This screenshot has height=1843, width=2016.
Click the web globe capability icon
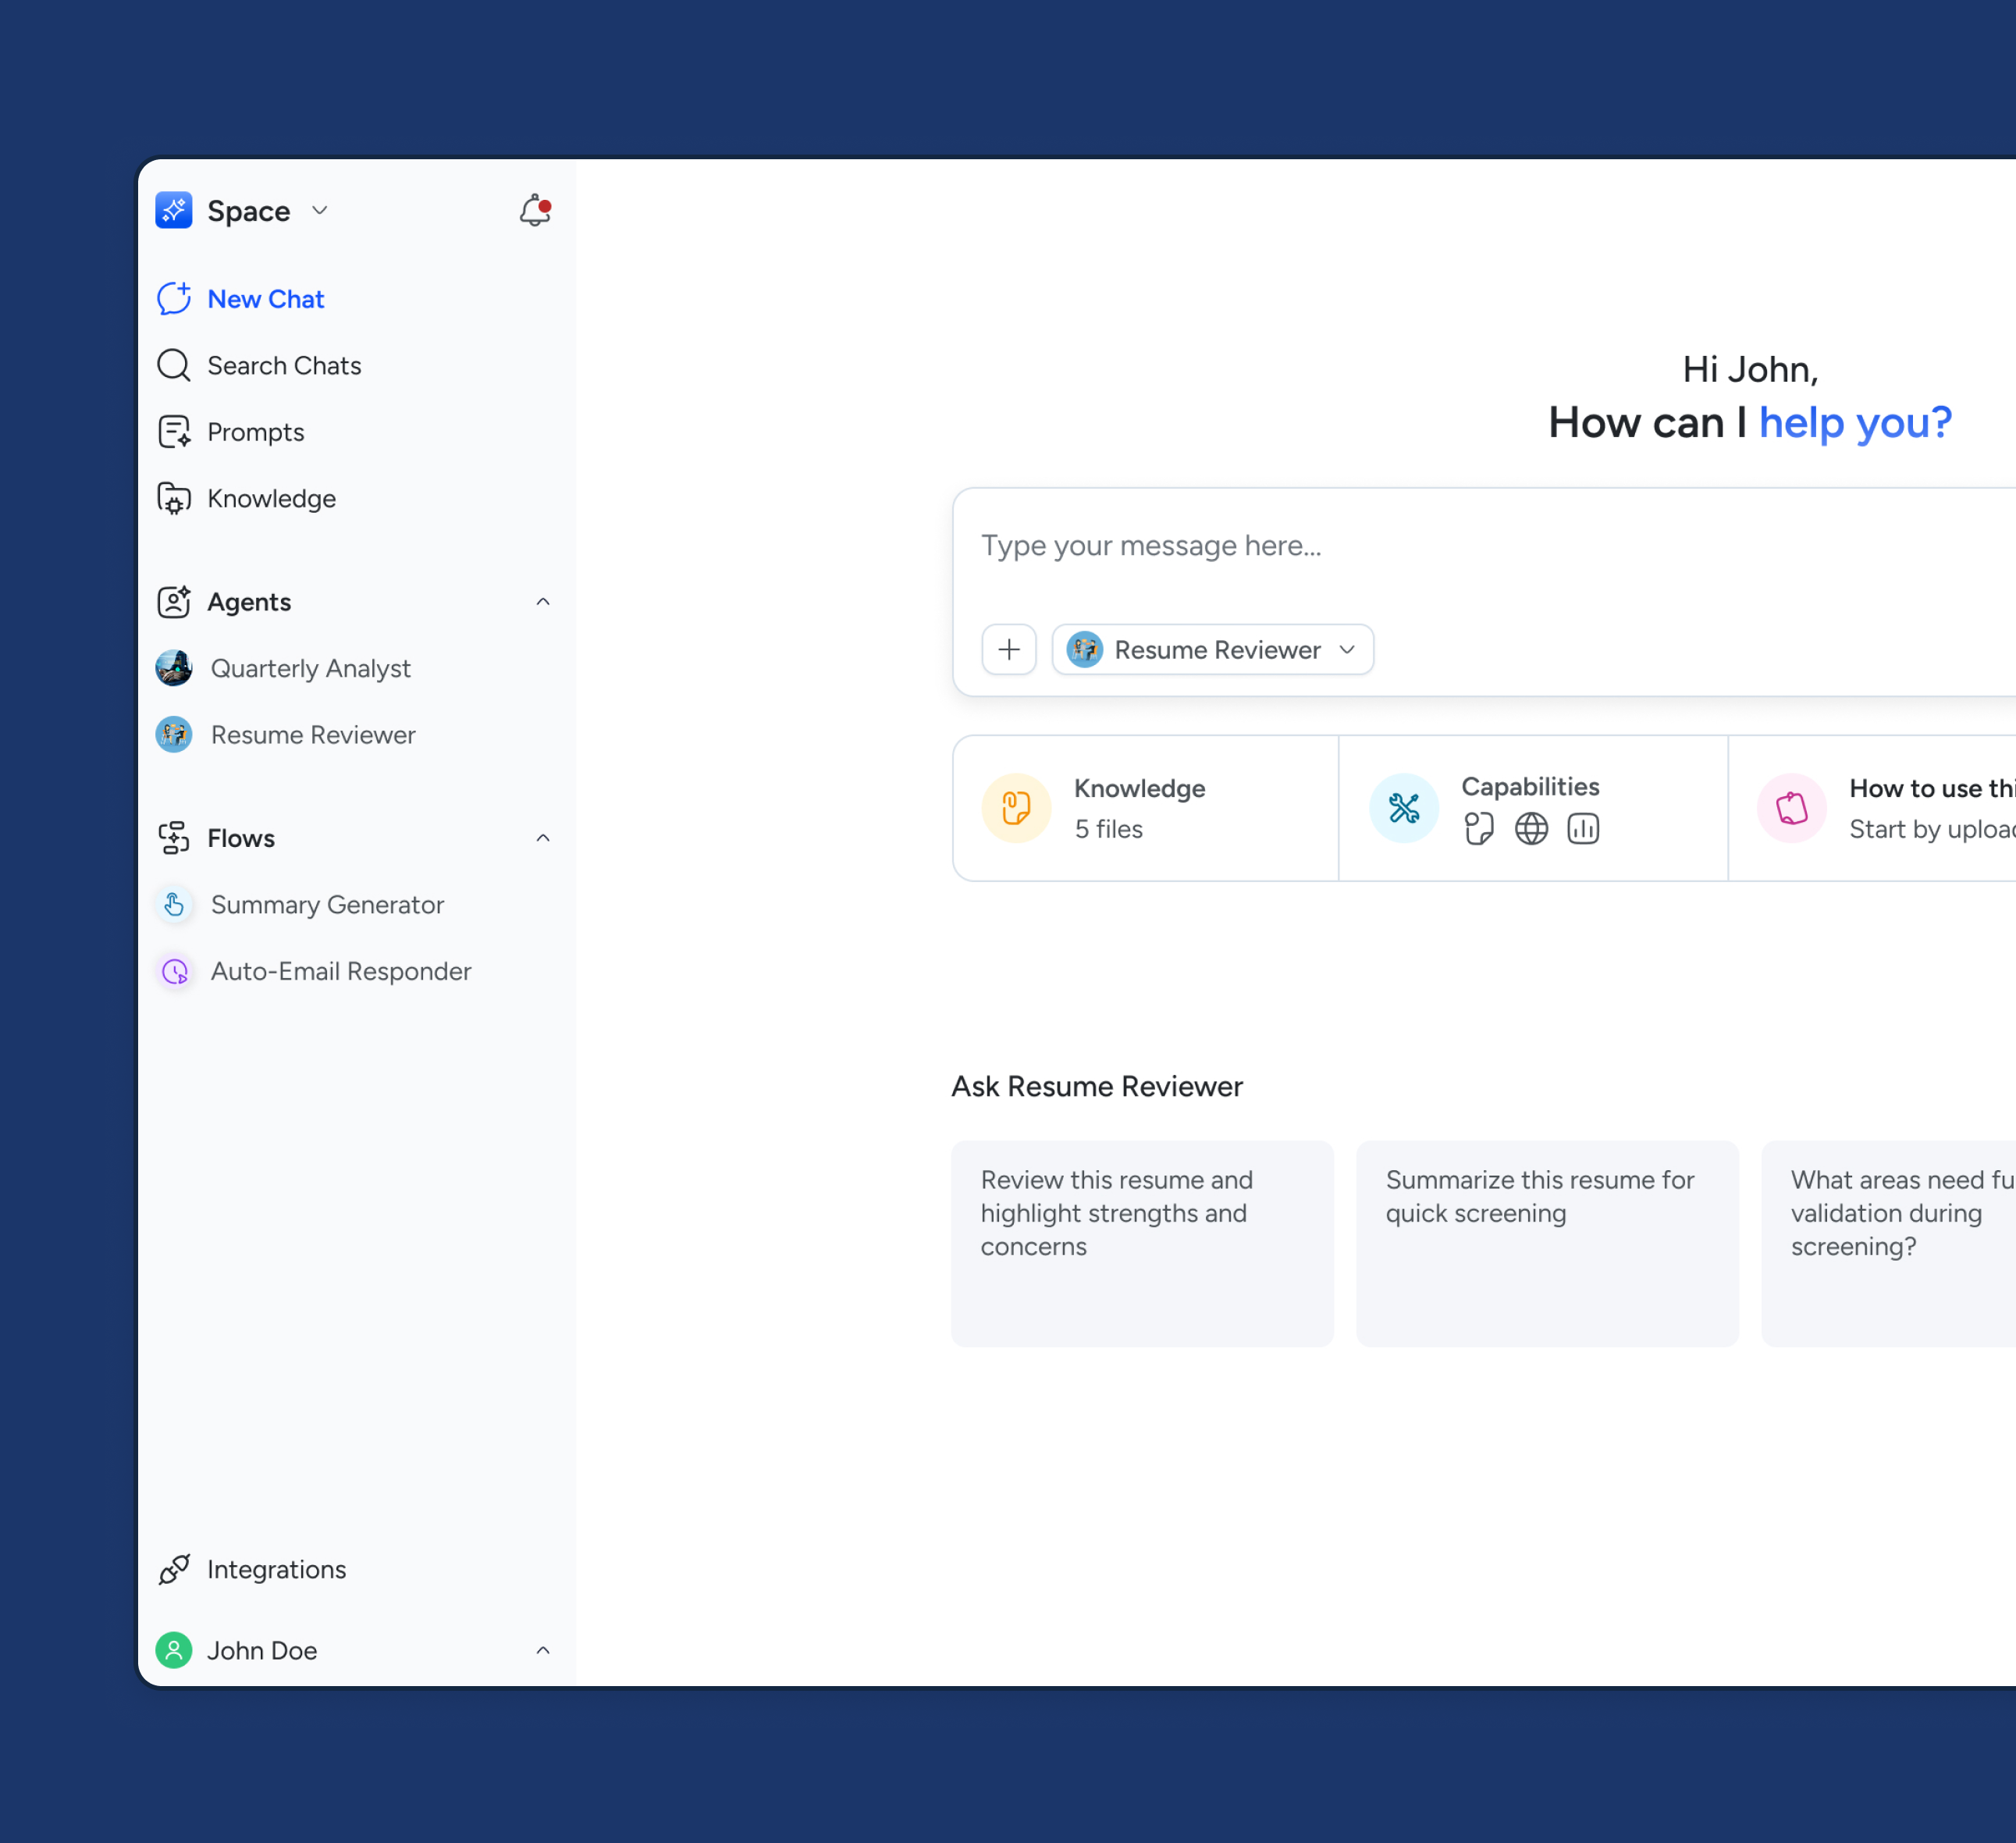click(x=1531, y=828)
